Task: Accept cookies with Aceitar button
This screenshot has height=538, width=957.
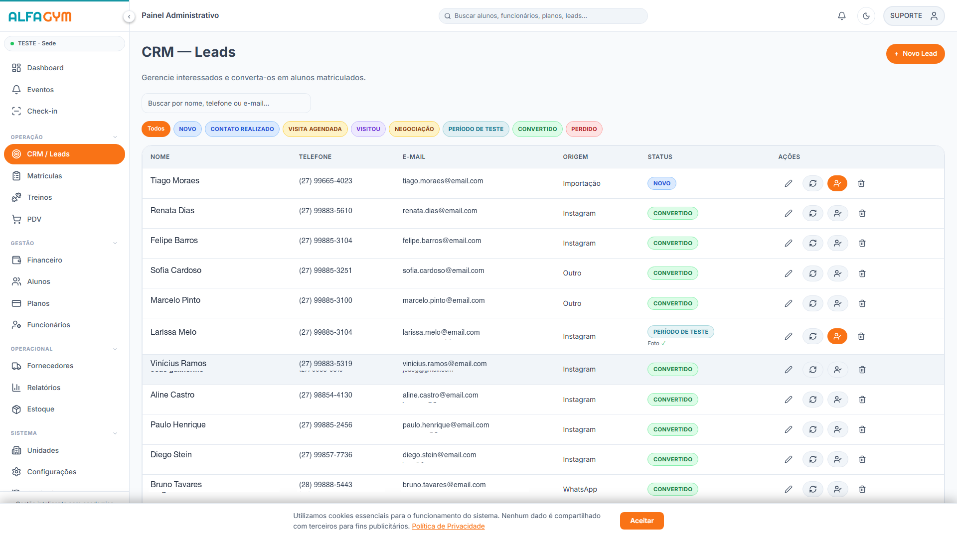Action: [642, 521]
